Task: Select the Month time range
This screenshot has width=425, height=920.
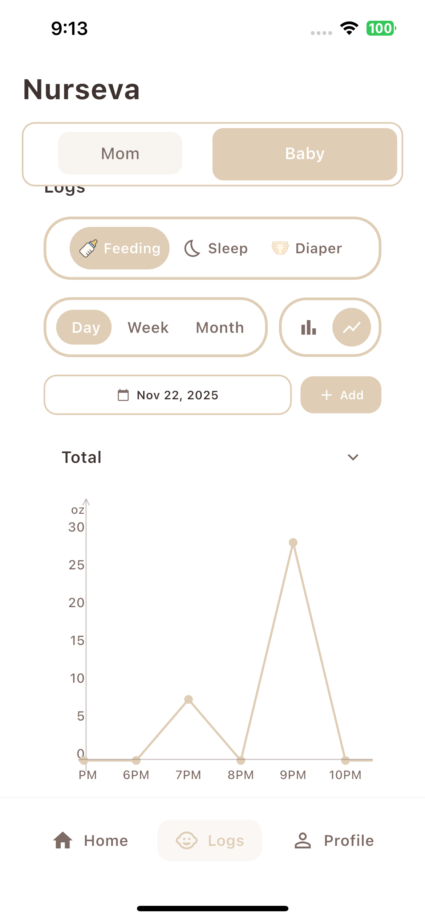Action: coord(220,327)
